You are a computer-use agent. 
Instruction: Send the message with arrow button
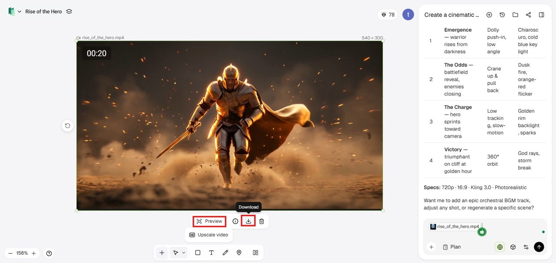pyautogui.click(x=539, y=247)
